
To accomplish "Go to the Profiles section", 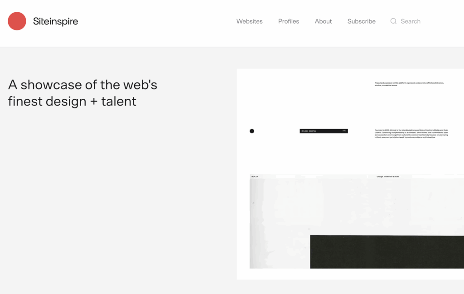I will tap(289, 21).
